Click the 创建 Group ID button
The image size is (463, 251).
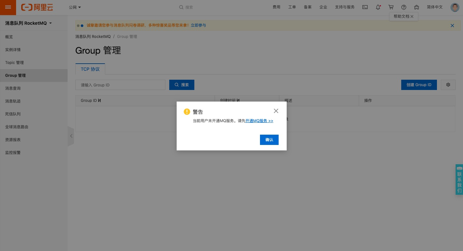pyautogui.click(x=419, y=85)
